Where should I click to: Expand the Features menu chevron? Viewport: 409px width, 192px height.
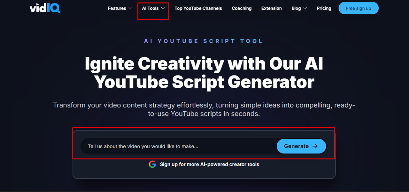(130, 8)
